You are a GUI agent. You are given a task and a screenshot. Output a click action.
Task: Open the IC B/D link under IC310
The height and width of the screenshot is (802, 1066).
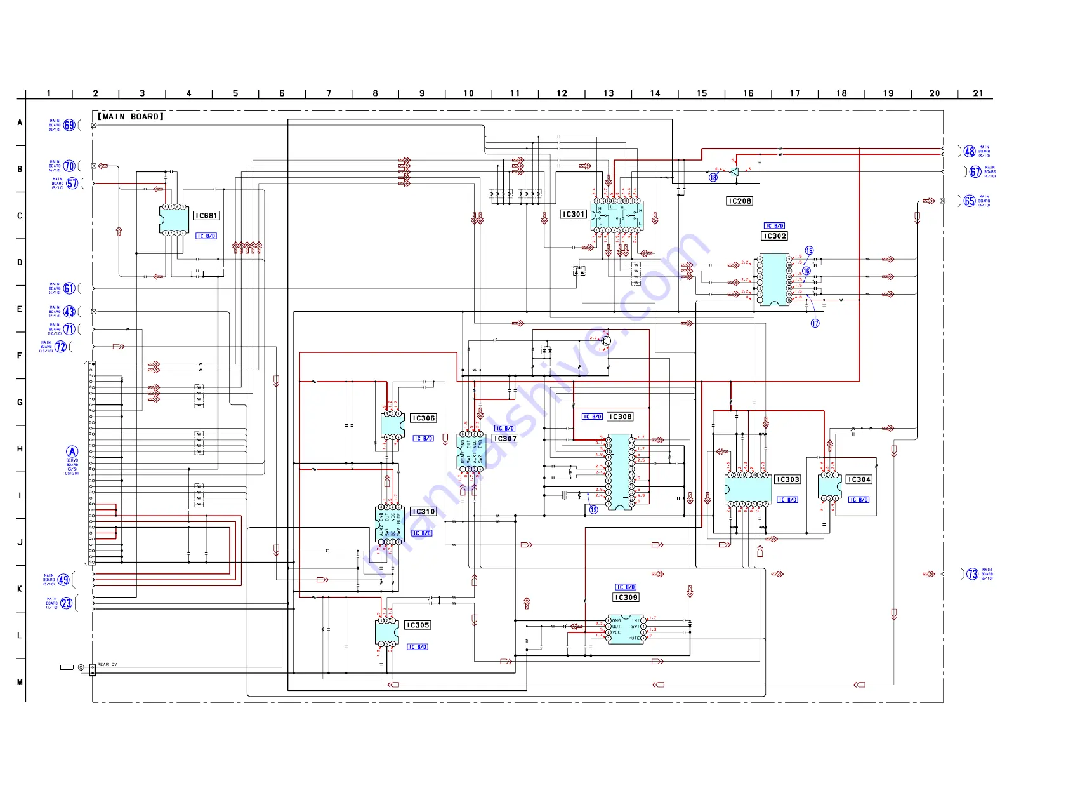point(422,533)
